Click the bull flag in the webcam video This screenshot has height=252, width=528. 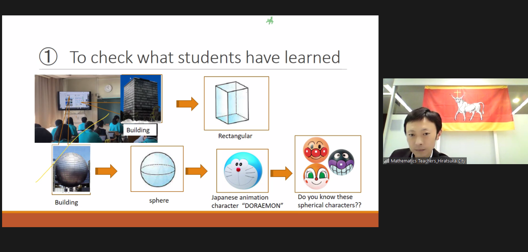[x=469, y=108]
